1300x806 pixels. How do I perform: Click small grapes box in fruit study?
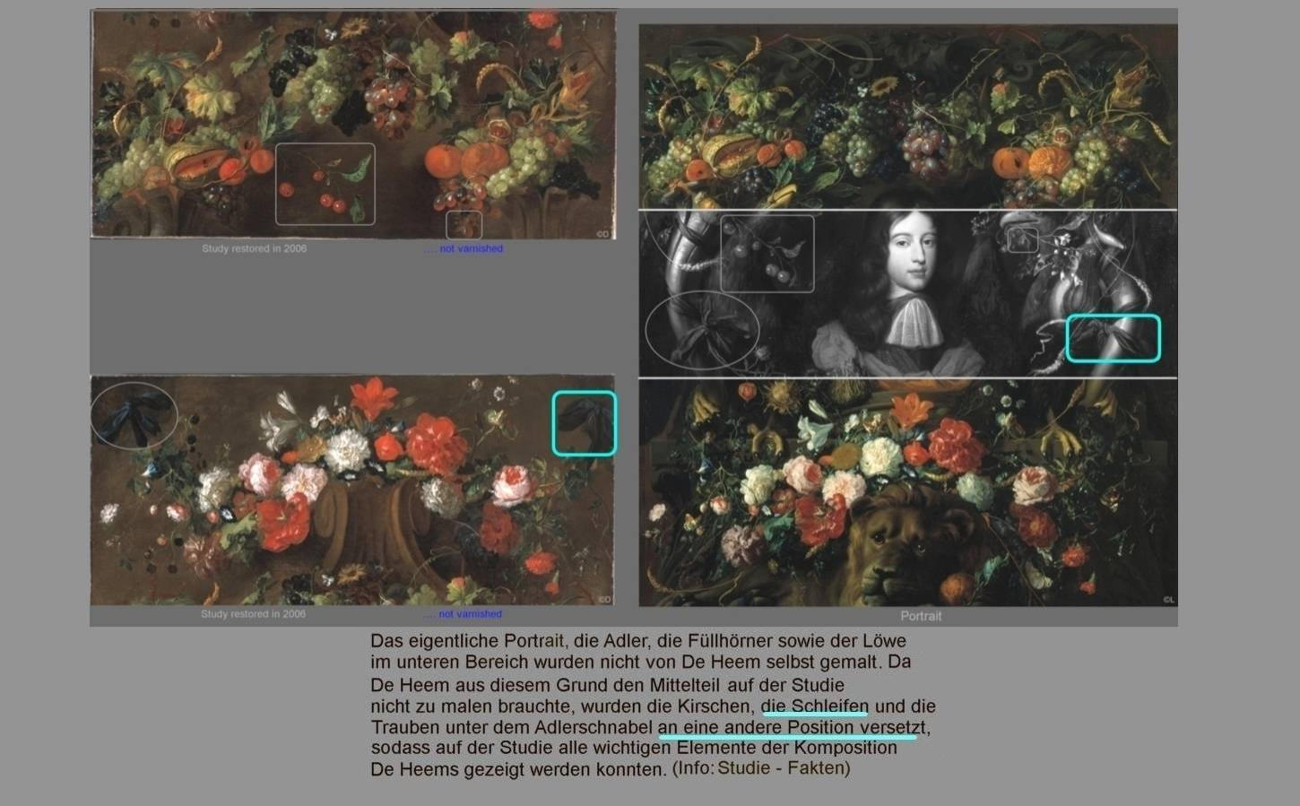coord(464,224)
